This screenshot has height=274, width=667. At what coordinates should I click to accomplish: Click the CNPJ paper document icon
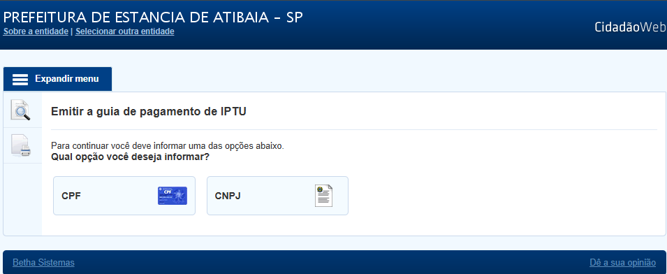pyautogui.click(x=323, y=196)
